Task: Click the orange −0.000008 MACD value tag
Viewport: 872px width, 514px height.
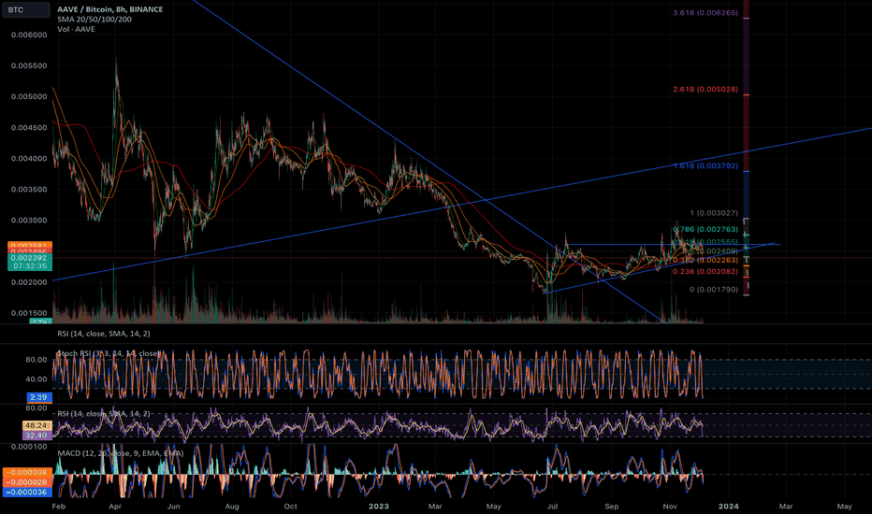Action: click(x=27, y=472)
